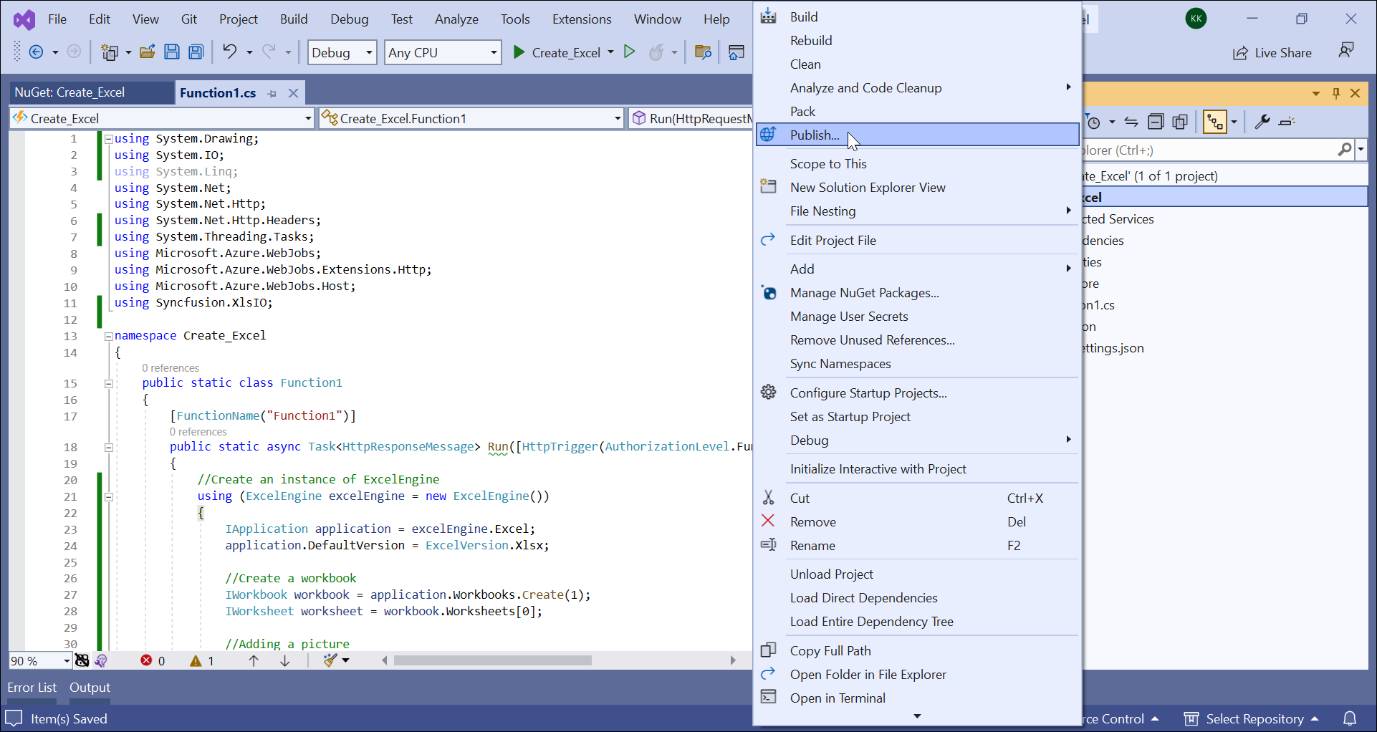Click the horizontal scrollbar thumb of the editor
Image resolution: width=1377 pixels, height=732 pixels.
tap(493, 660)
